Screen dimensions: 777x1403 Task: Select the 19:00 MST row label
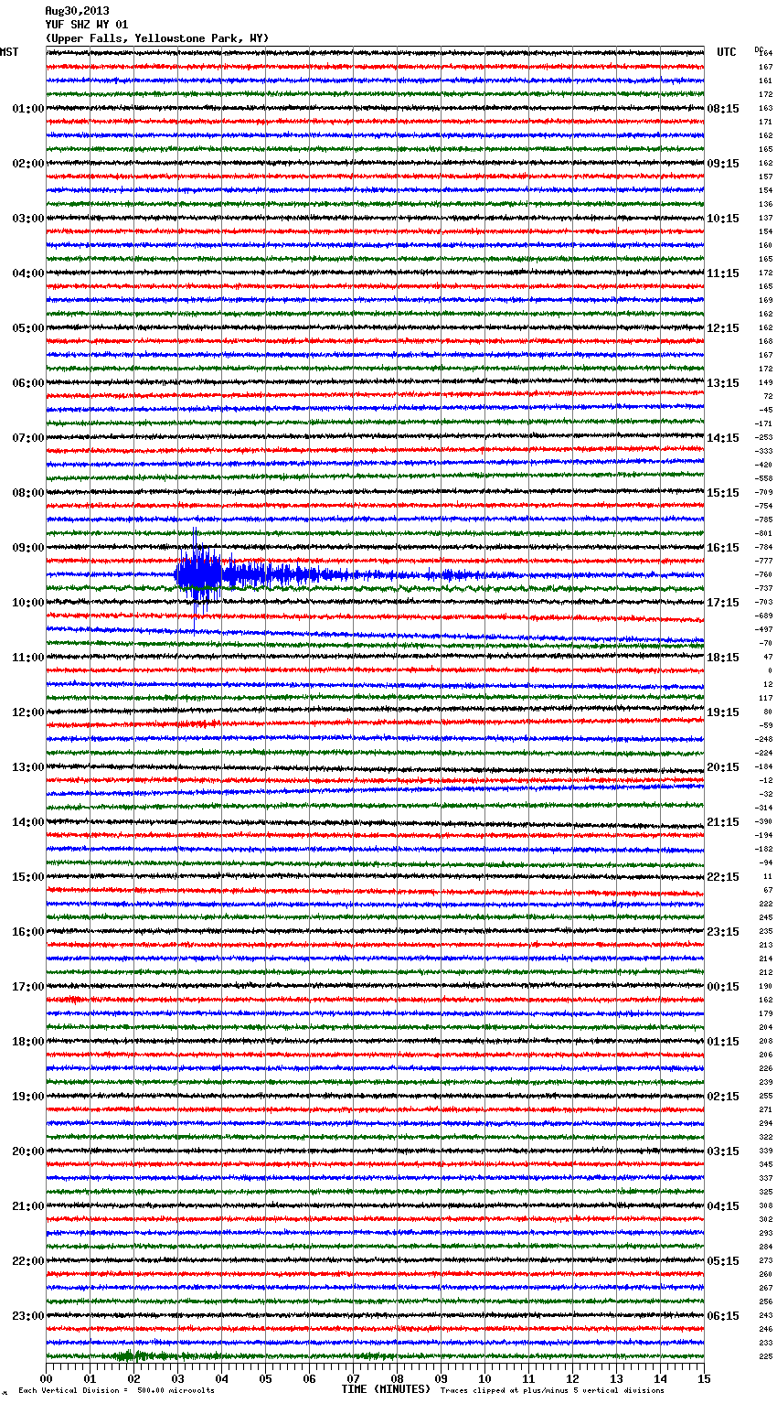(28, 1097)
